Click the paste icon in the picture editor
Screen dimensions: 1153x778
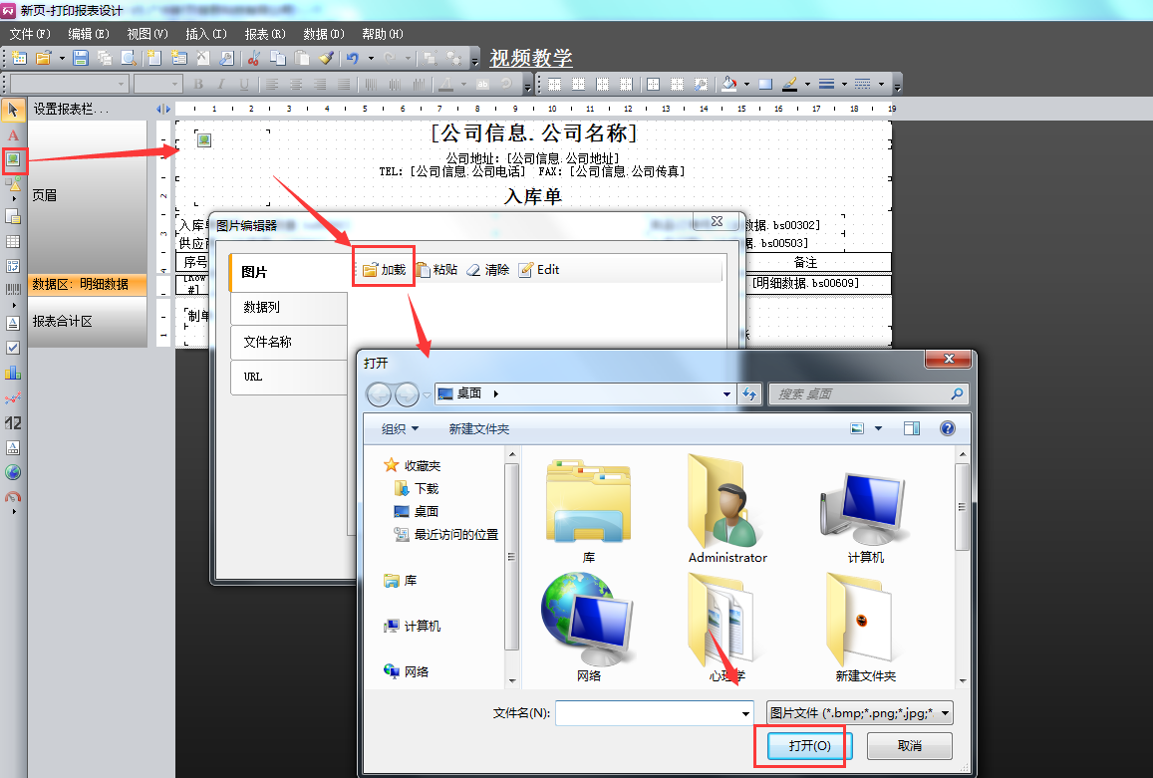[x=436, y=269]
